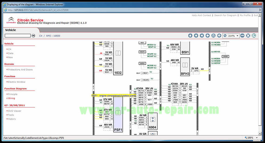Viewport: 265px width, 143px height.
Task: Open the Tools link in the sidebar
Action: [x=11, y=115]
